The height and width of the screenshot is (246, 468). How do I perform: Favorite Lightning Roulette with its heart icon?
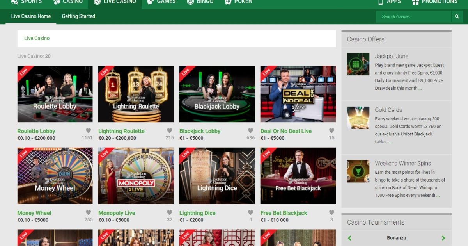170,131
